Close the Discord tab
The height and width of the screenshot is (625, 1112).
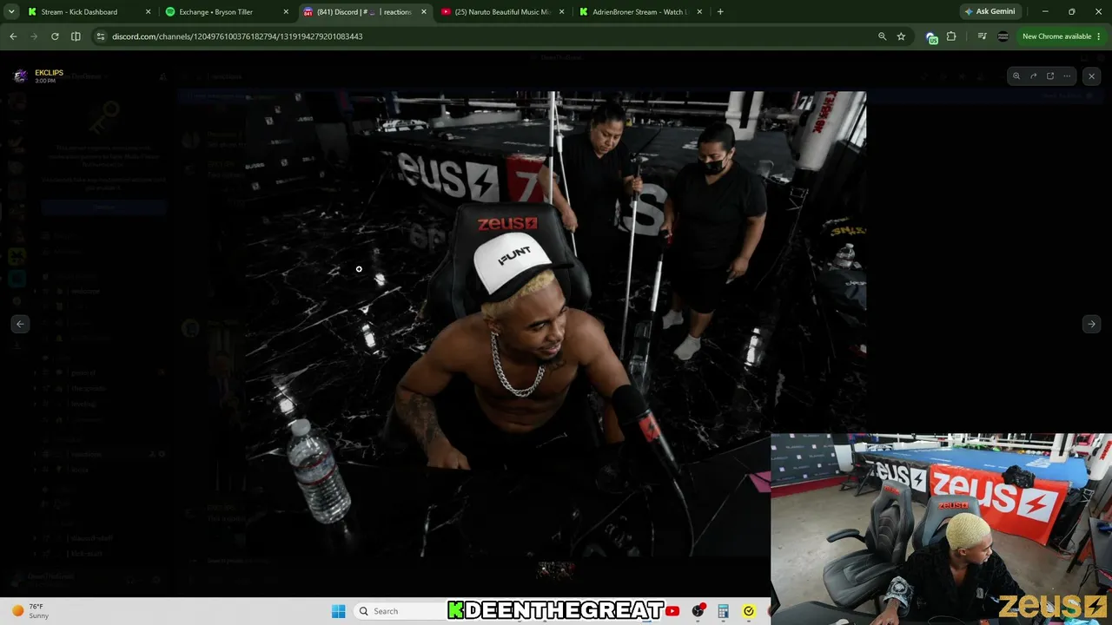pyautogui.click(x=423, y=12)
